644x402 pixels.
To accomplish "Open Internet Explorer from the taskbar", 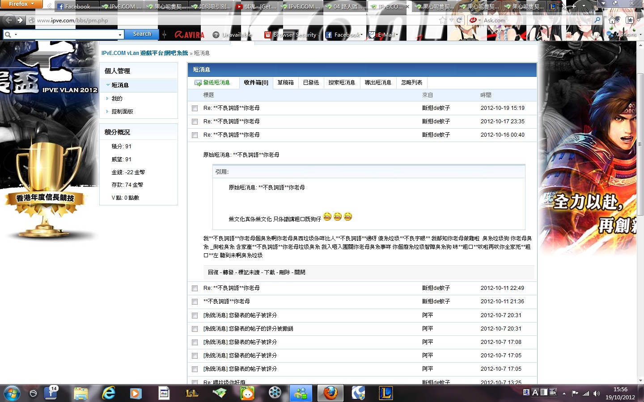I will point(109,393).
